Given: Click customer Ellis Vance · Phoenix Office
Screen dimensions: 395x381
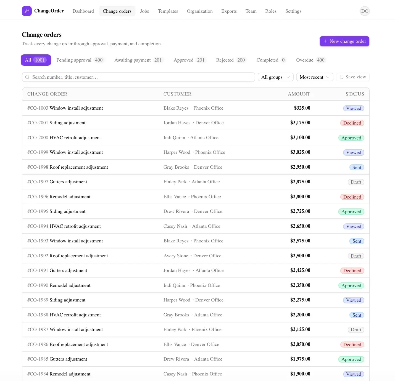Looking at the screenshot, I should coord(192,197).
